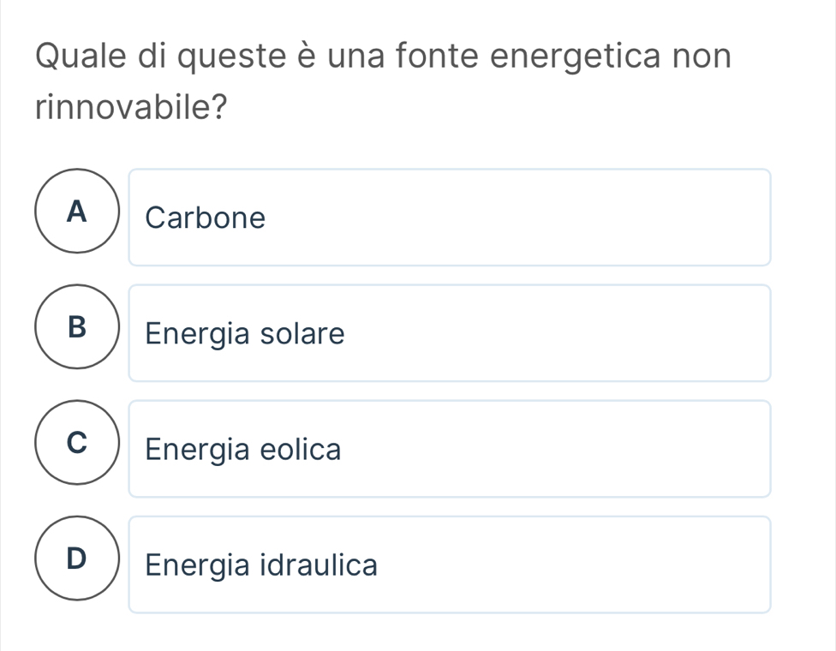836x651 pixels.
Task: Mark option B as the answer
Action: 78,326
